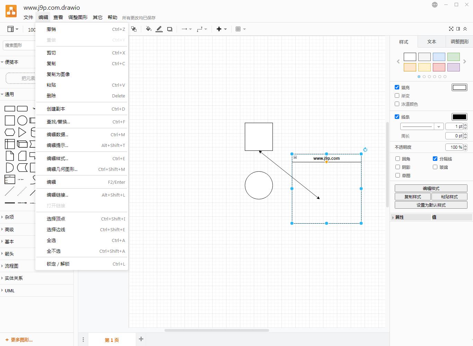Expand the 基本 shape category
The height and width of the screenshot is (346, 473).
pos(37,242)
